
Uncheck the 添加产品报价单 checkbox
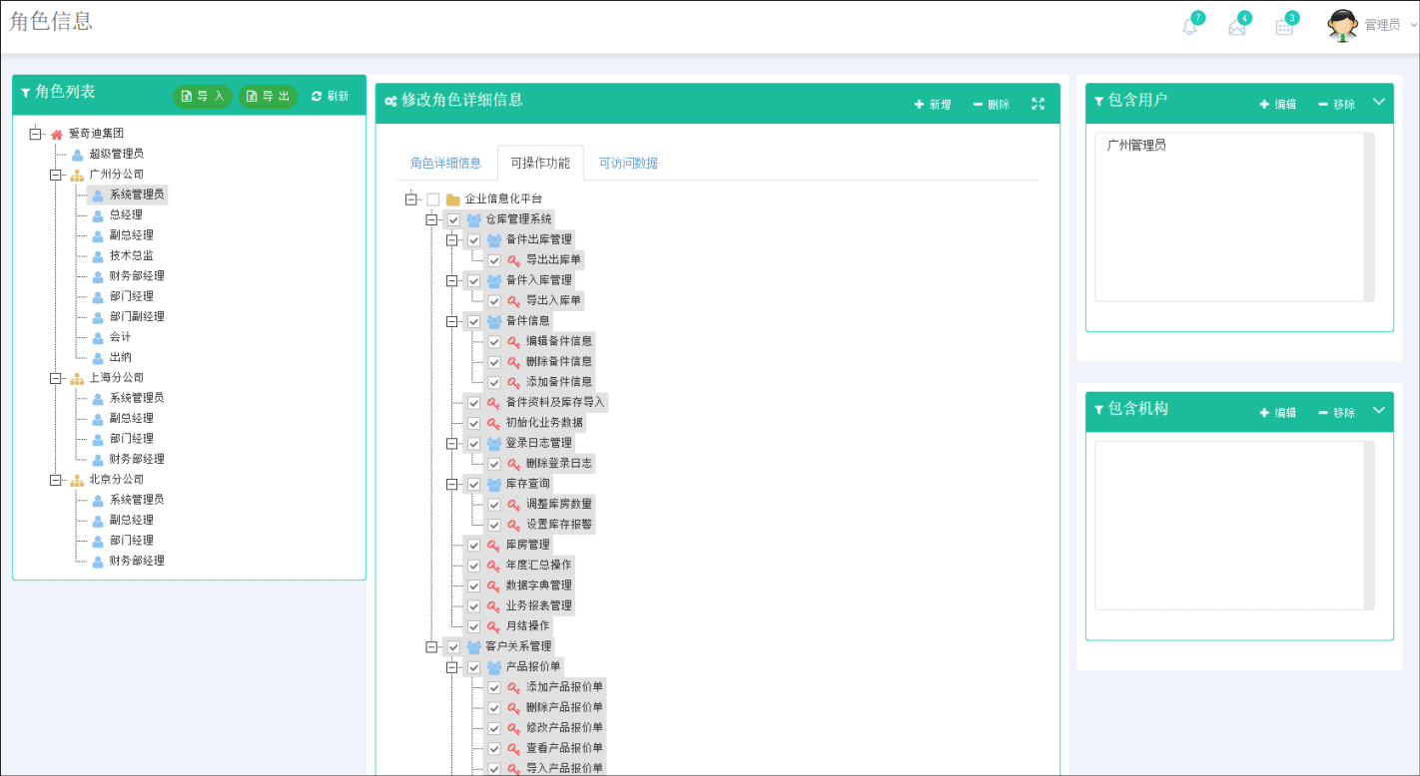(494, 688)
